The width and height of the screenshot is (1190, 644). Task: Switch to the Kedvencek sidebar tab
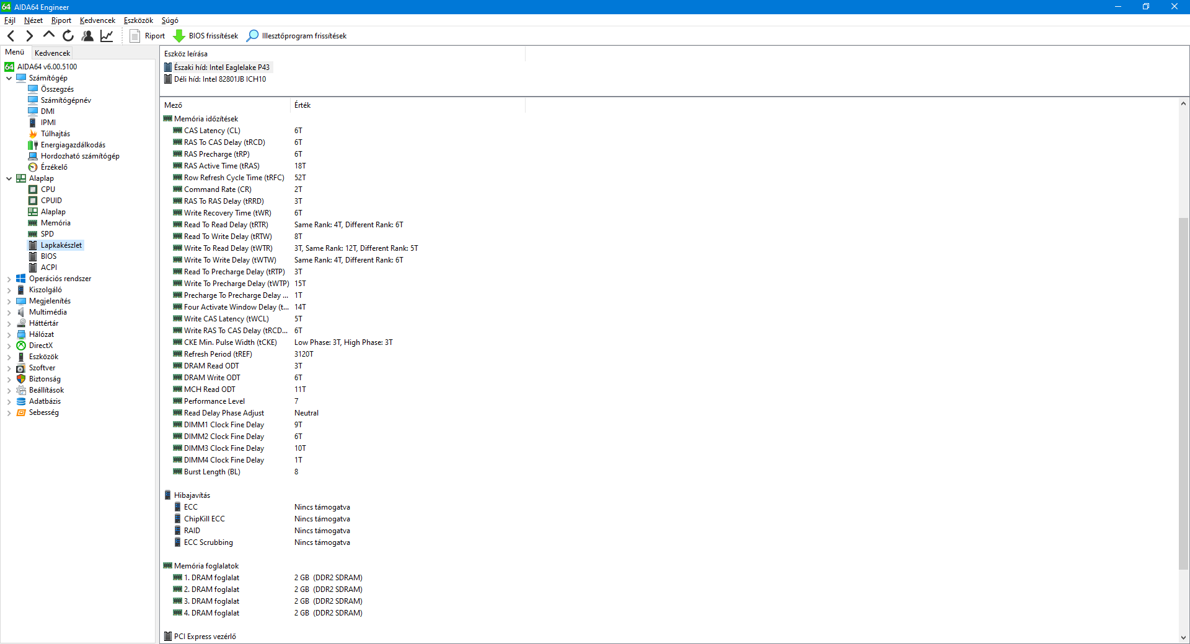tap(53, 53)
